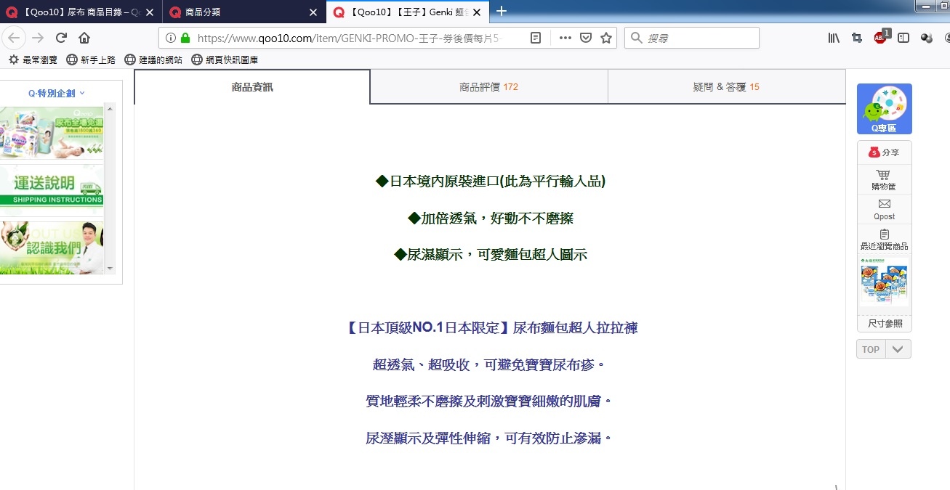The height and width of the screenshot is (490, 950).
Task: Reload the current Qoo10 page
Action: pos(61,38)
